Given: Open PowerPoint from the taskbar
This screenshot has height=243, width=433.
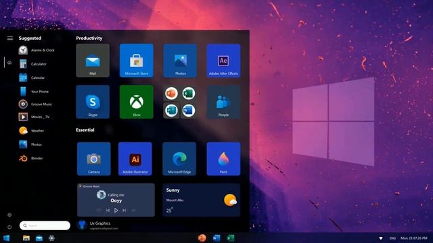Looking at the screenshot, I should (202, 238).
